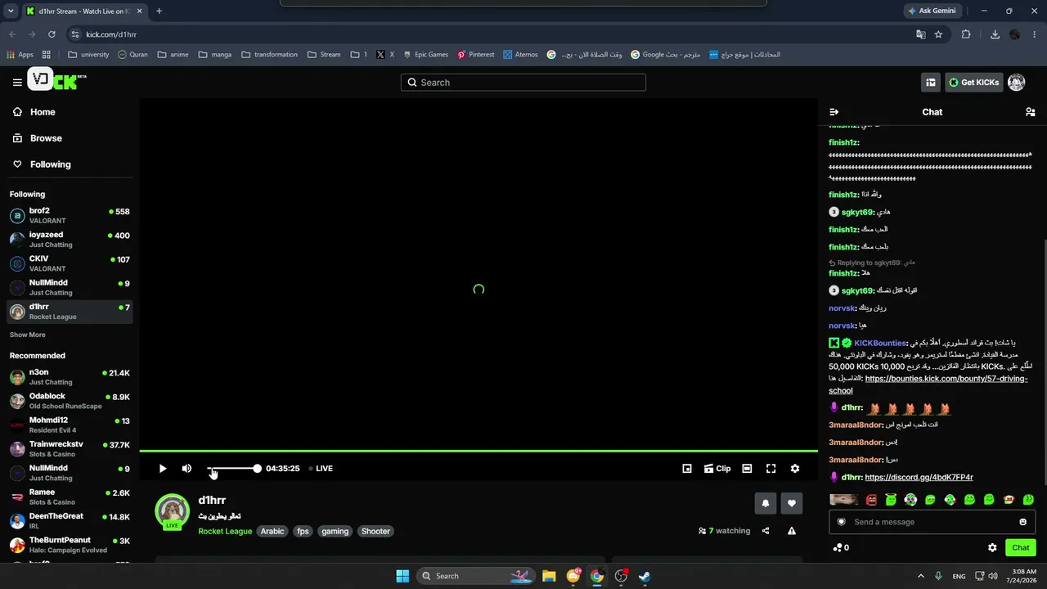
Task: Open n3on recommended channel
Action: point(70,377)
